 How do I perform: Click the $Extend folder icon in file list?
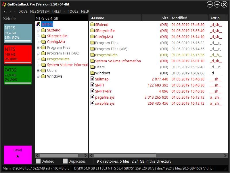click(x=92, y=25)
